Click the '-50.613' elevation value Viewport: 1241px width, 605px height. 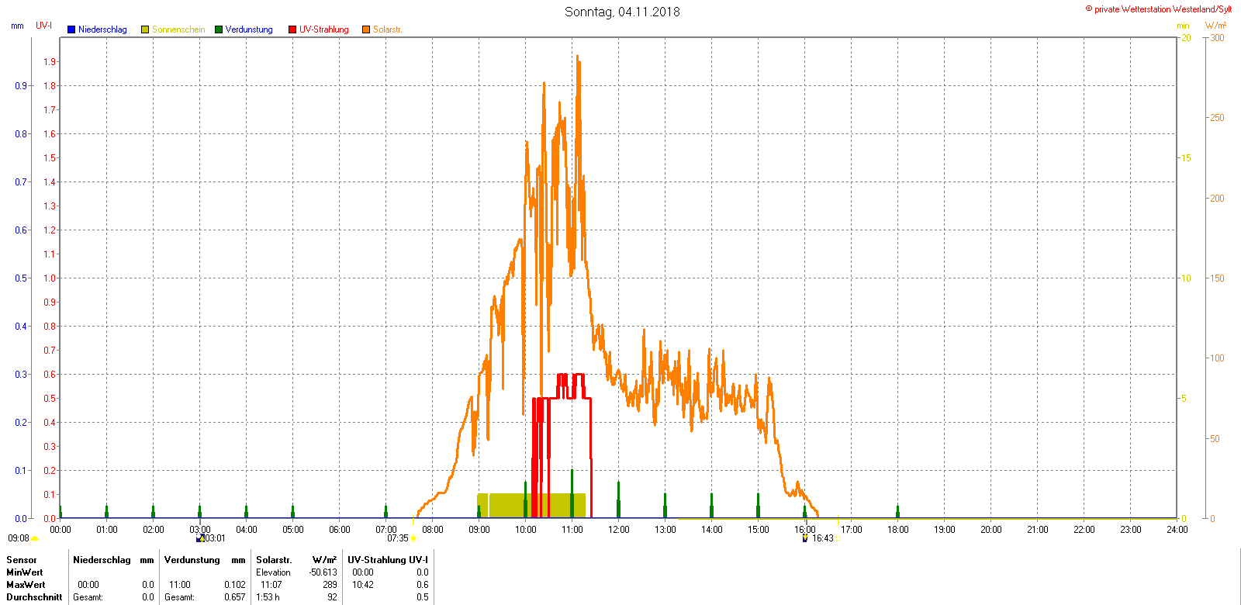(x=323, y=572)
